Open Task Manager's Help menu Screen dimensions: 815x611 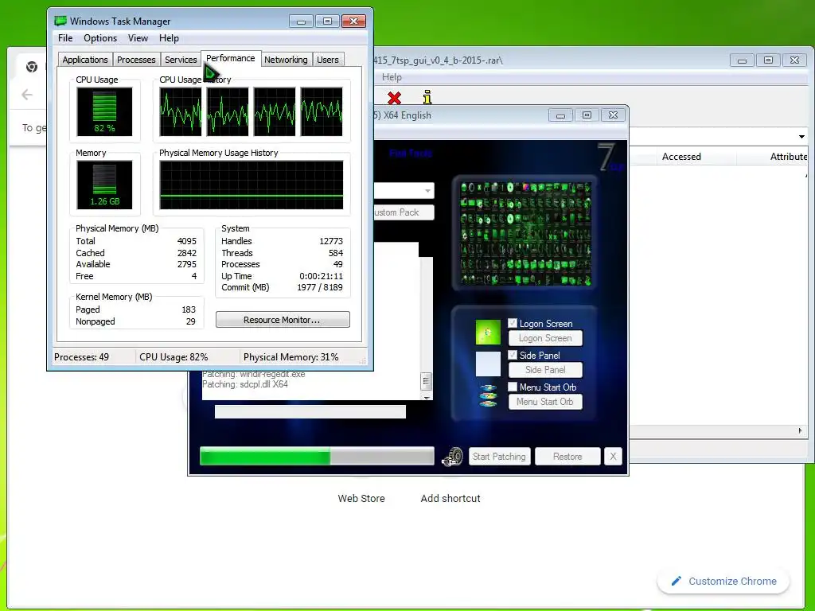(x=169, y=38)
